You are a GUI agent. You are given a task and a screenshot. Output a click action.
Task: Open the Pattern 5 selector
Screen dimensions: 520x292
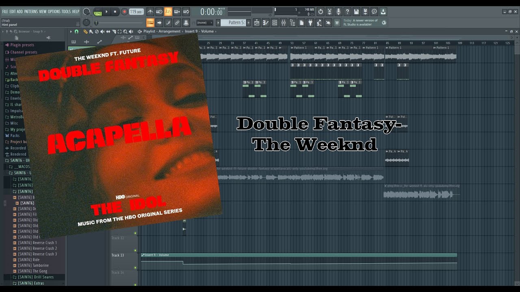pos(234,23)
